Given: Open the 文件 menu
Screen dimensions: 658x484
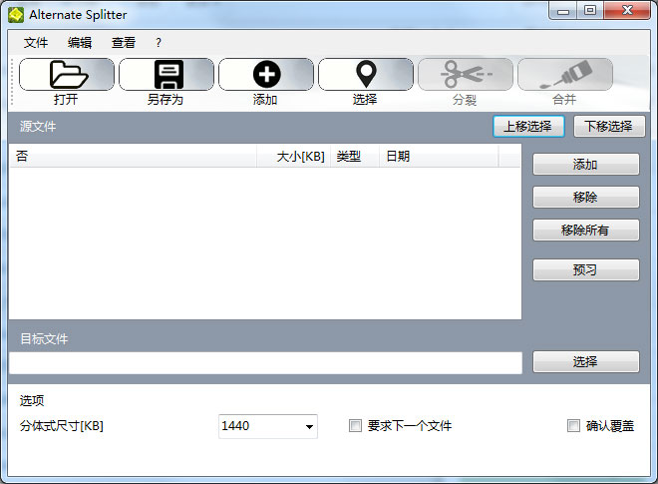Looking at the screenshot, I should [x=36, y=43].
